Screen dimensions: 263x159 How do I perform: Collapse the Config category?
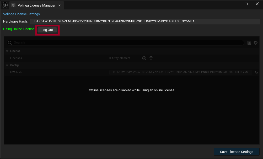point(7,65)
